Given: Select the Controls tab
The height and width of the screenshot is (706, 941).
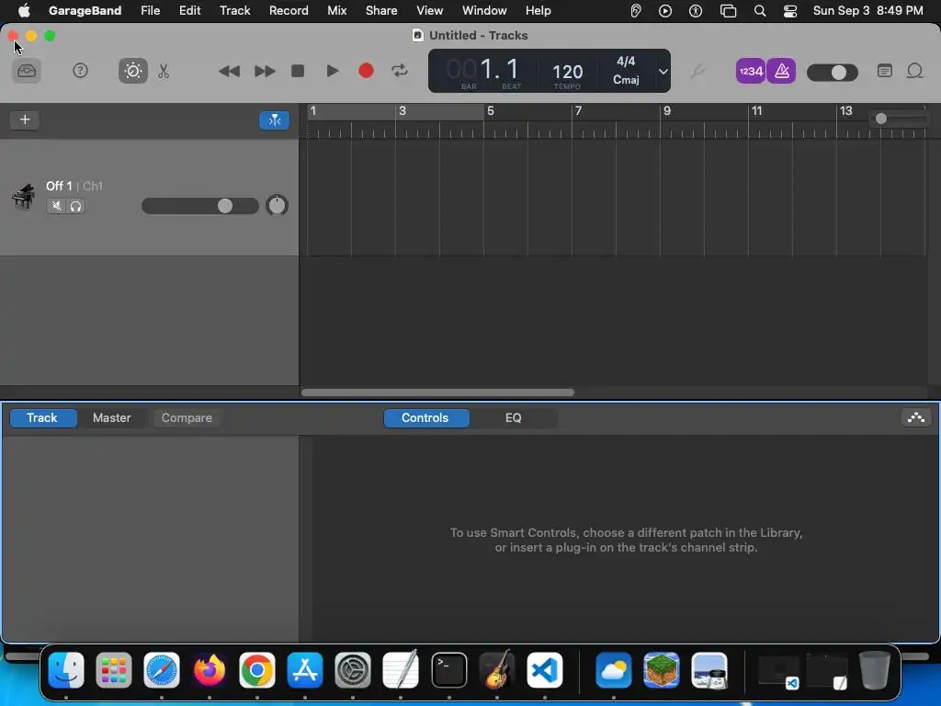Looking at the screenshot, I should [426, 418].
